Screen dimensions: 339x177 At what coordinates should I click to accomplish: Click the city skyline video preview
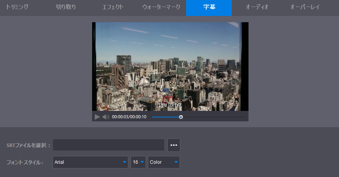(x=170, y=66)
